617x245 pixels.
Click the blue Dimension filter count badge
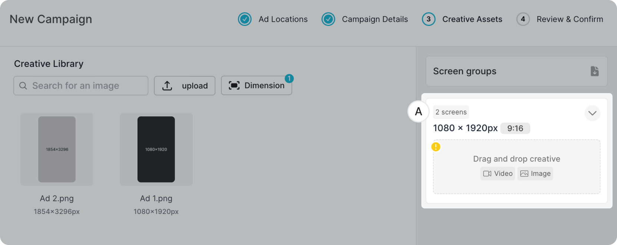[x=289, y=78]
